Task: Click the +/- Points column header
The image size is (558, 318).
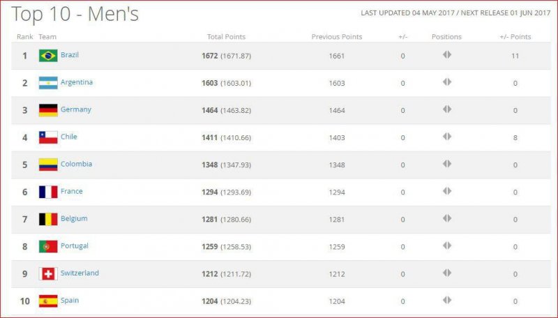Action: 515,37
